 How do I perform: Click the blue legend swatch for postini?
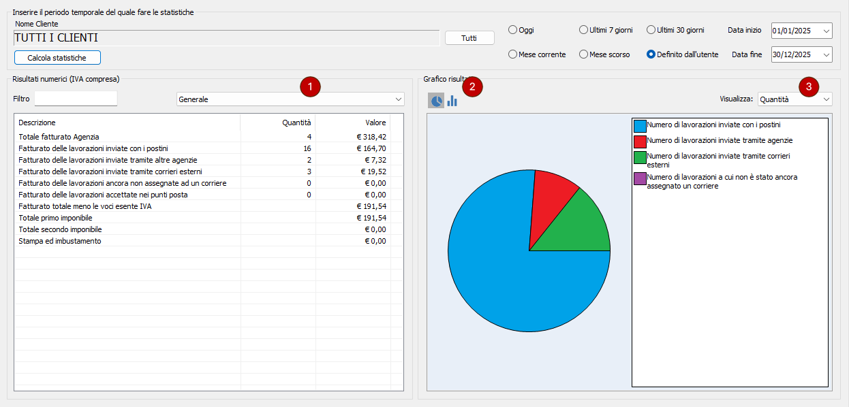(x=640, y=126)
